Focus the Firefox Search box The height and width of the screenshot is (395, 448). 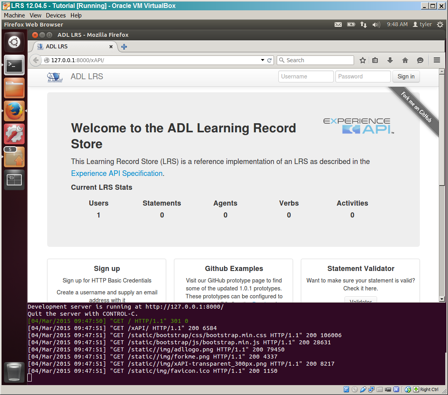point(316,60)
